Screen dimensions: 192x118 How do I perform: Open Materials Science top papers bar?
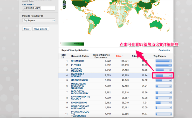(163, 75)
